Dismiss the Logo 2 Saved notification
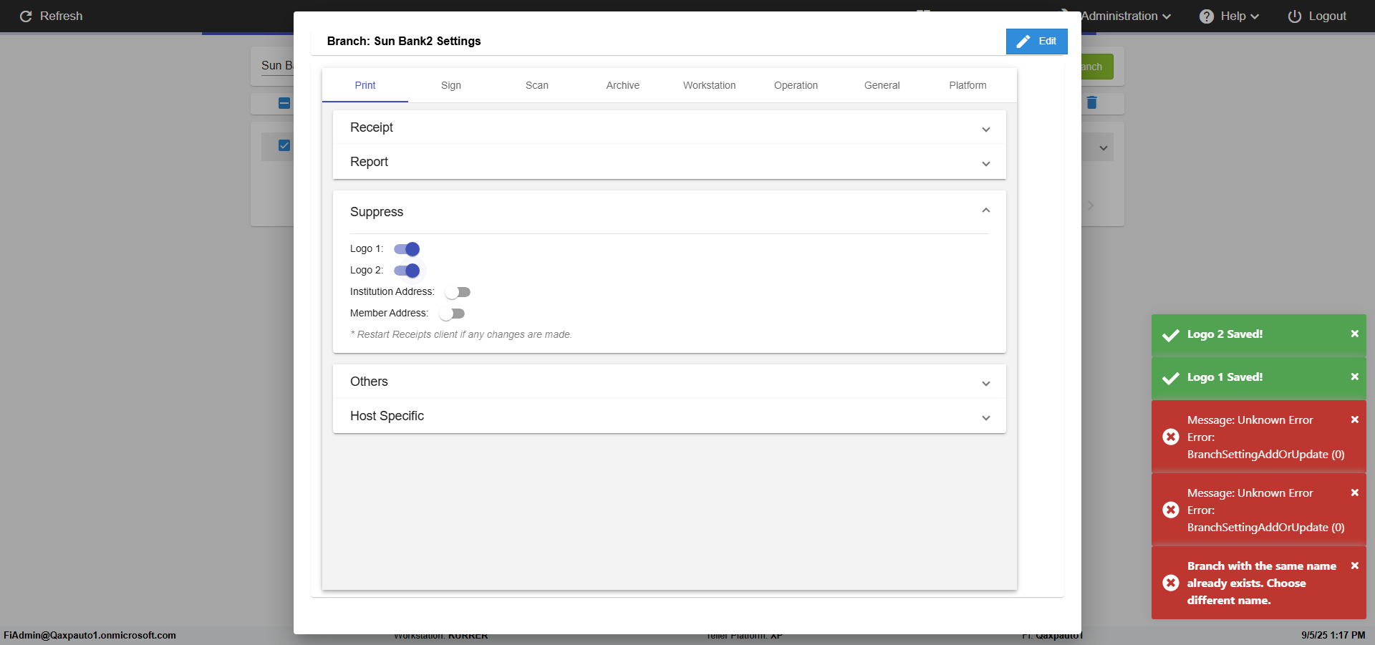 click(x=1354, y=334)
